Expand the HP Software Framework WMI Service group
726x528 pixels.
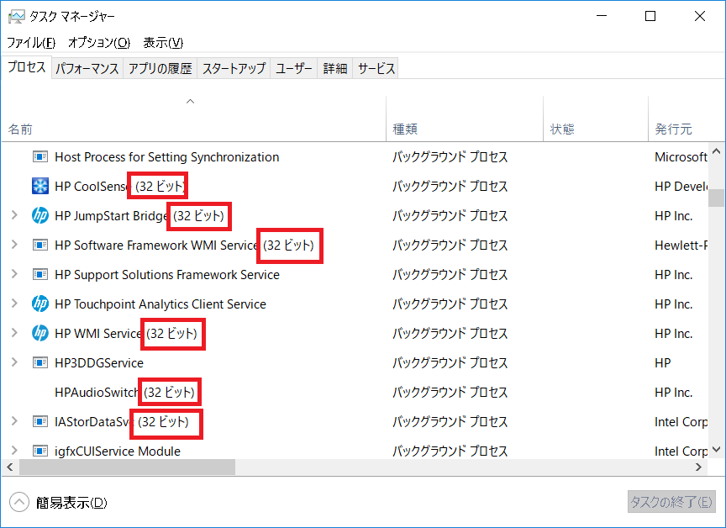pyautogui.click(x=14, y=245)
